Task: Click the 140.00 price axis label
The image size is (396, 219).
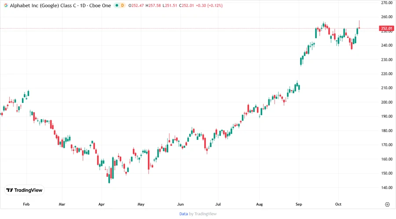Action: pos(387,187)
